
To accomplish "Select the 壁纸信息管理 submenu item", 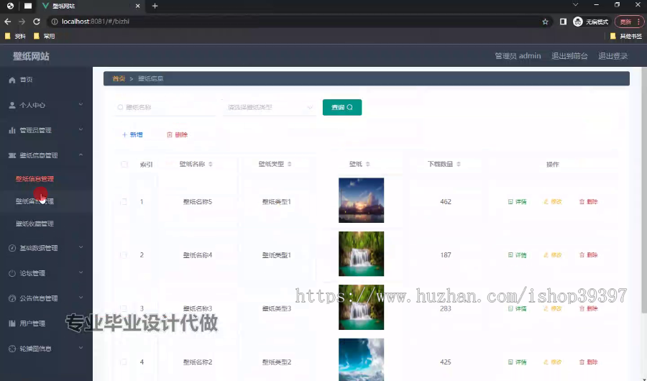I will tap(35, 179).
